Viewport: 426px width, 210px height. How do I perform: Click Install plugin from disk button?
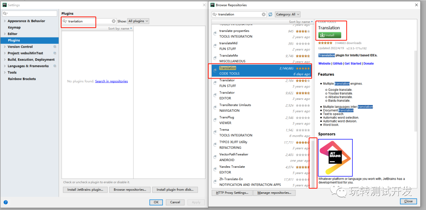[x=175, y=189]
